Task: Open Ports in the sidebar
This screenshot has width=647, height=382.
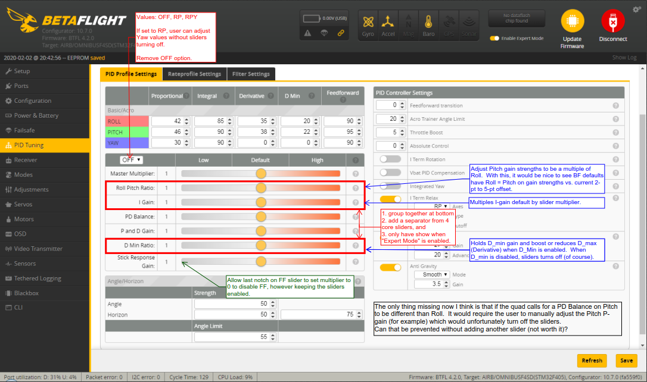Action: 45,86
